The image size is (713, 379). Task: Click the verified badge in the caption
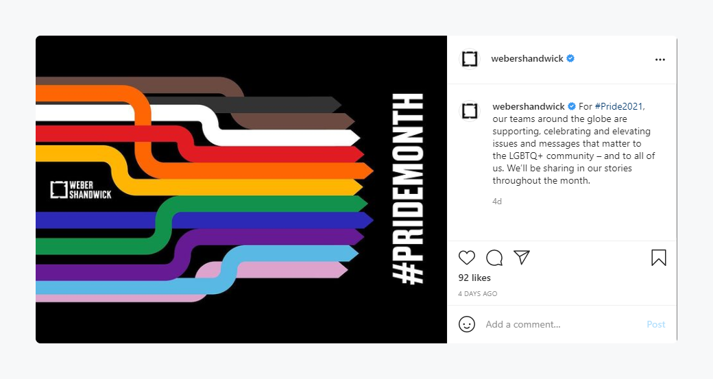coord(572,107)
